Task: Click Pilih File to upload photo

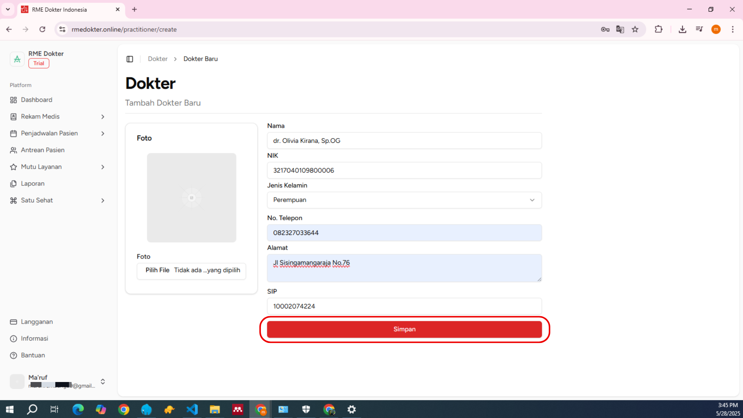Action: pos(158,270)
